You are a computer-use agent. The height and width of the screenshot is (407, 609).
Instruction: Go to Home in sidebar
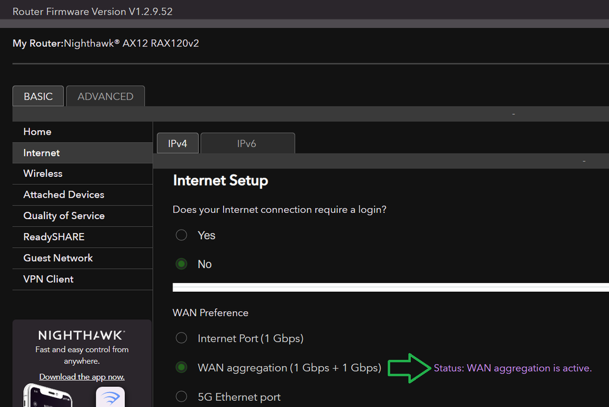coord(82,132)
